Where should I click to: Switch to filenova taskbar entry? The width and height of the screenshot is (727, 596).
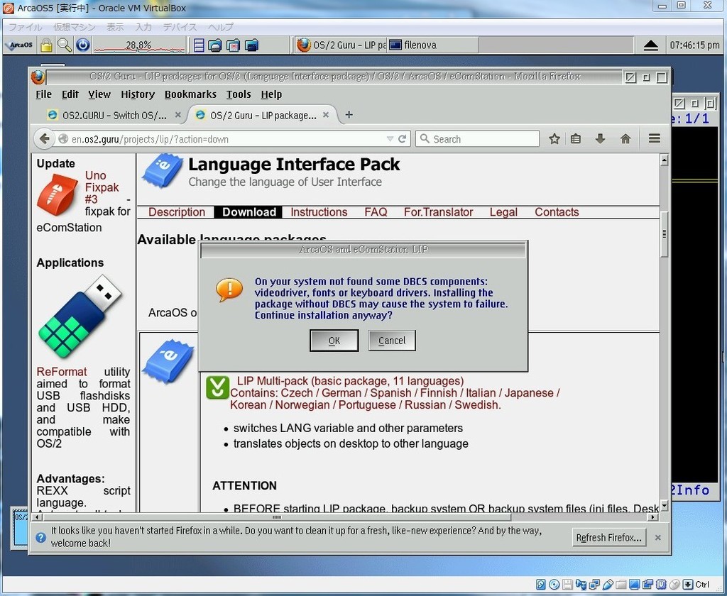(432, 45)
